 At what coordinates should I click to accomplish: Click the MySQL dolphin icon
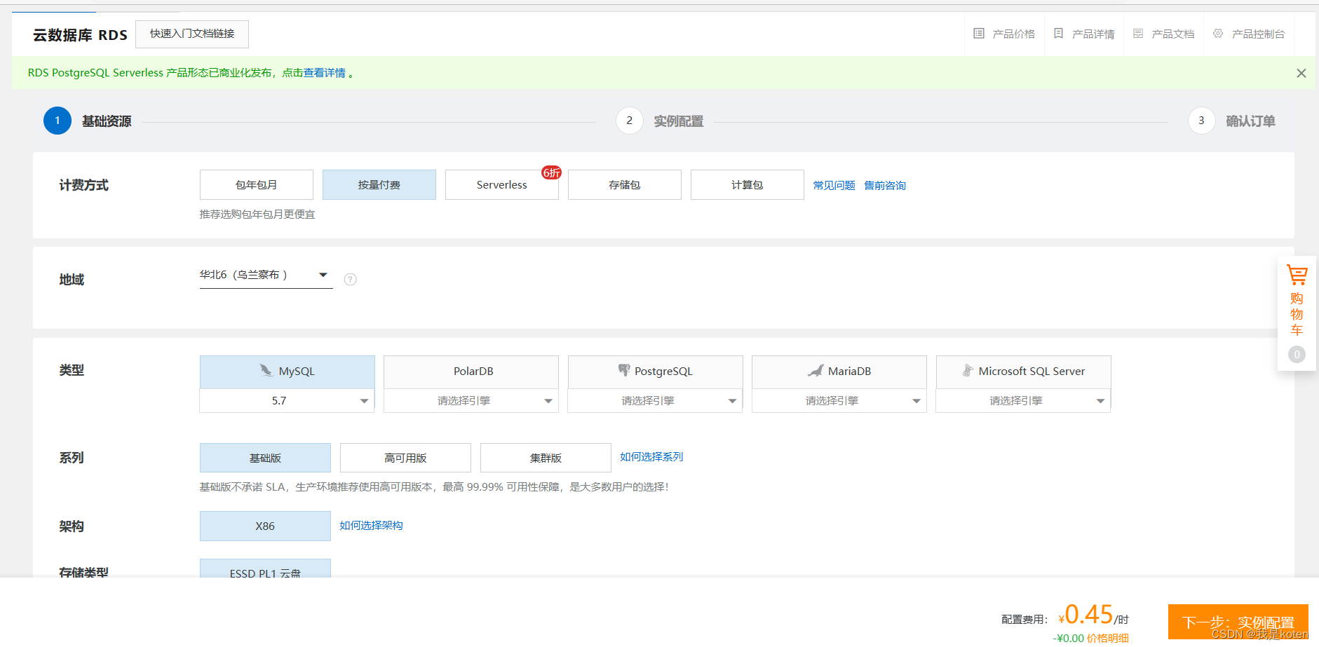click(x=266, y=370)
